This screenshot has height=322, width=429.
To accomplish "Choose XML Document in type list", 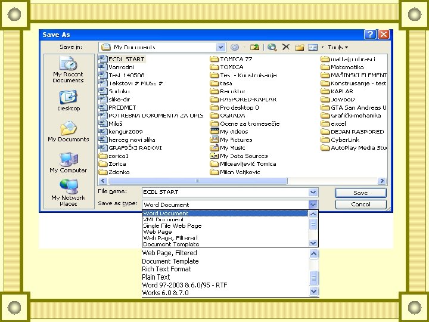I will [x=225, y=219].
